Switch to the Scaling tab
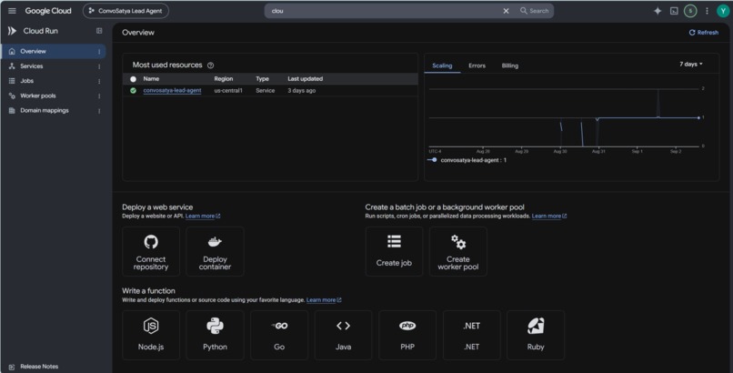The image size is (733, 373). click(x=442, y=66)
